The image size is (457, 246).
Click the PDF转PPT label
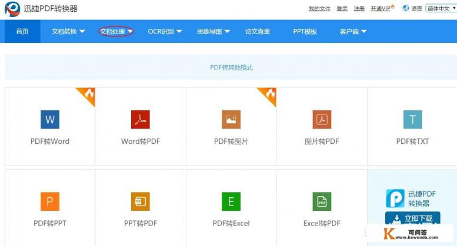point(50,223)
